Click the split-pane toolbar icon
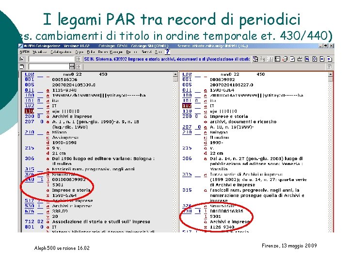 coord(300,59)
